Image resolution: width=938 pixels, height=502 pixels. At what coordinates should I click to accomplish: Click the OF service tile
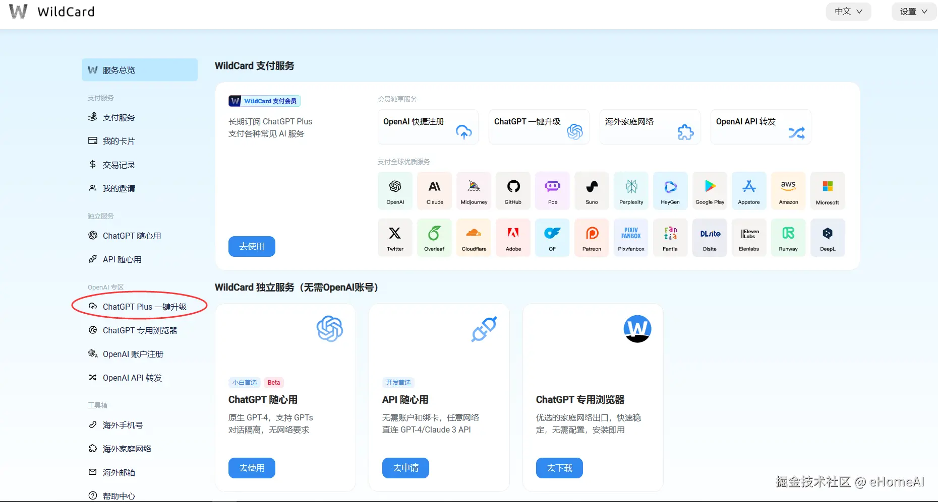553,237
